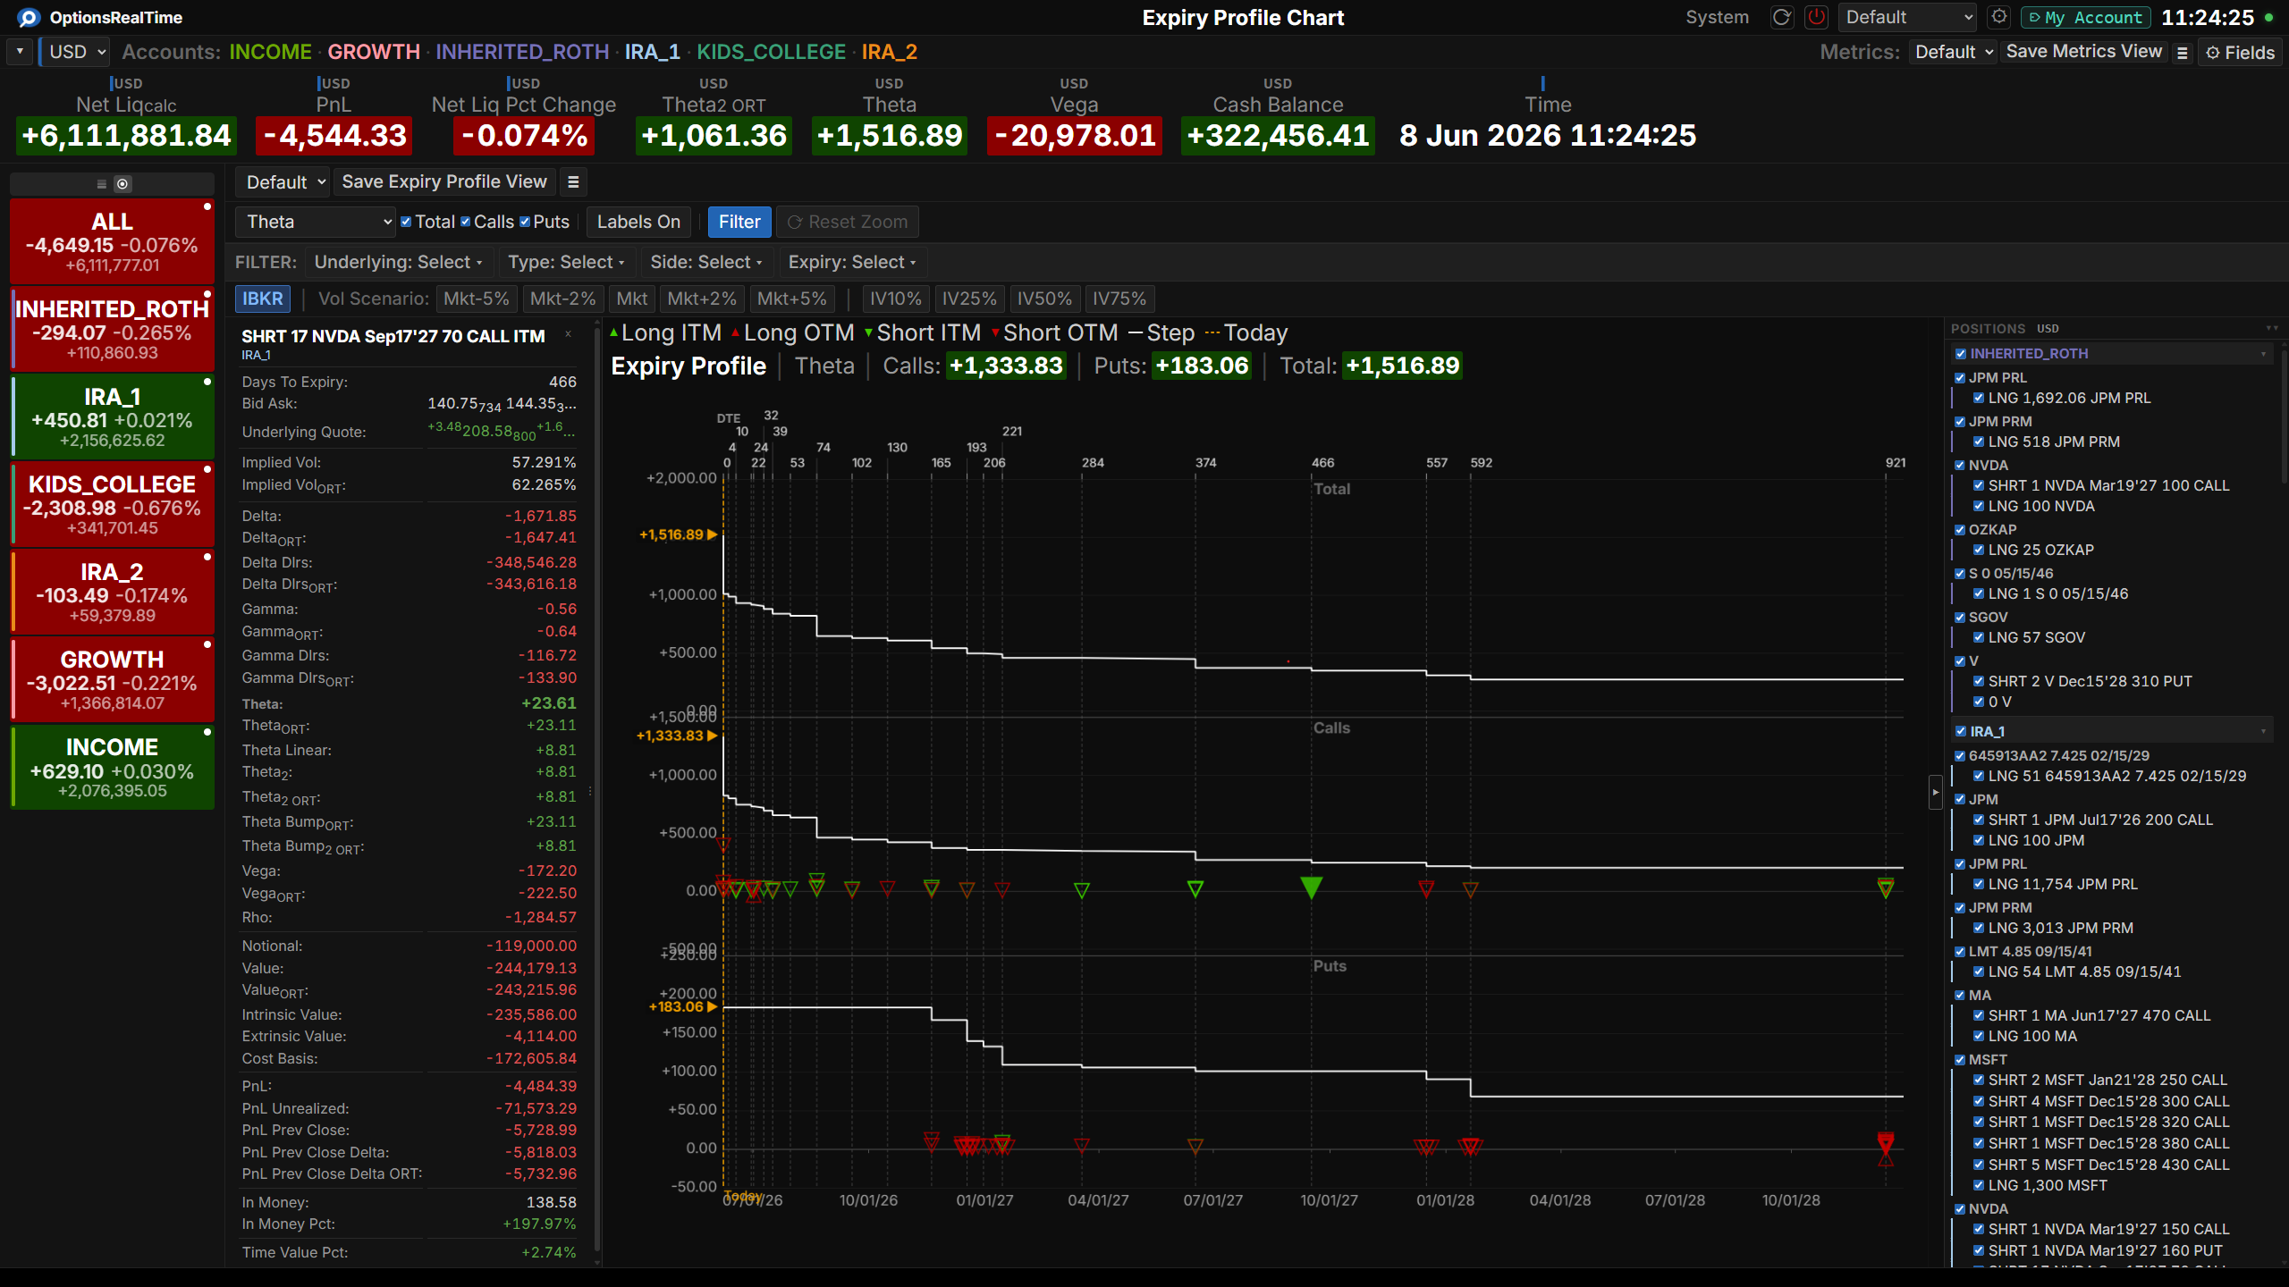The image size is (2289, 1287).
Task: Click the target icon above account tiles
Action: tap(122, 184)
